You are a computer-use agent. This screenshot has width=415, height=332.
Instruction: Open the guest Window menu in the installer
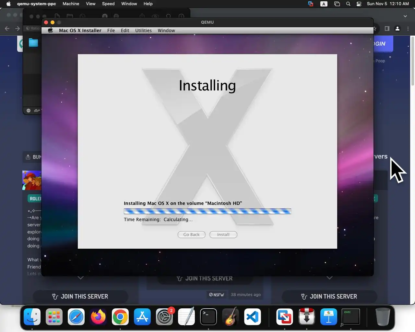tap(166, 30)
